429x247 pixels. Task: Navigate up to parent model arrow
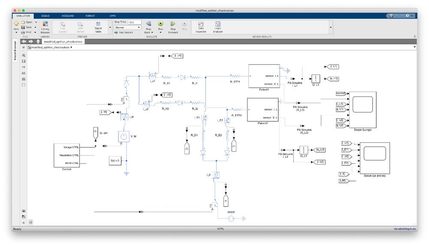39,42
